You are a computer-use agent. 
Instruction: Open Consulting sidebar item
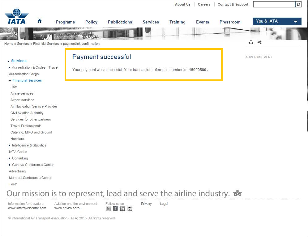[x=20, y=158]
